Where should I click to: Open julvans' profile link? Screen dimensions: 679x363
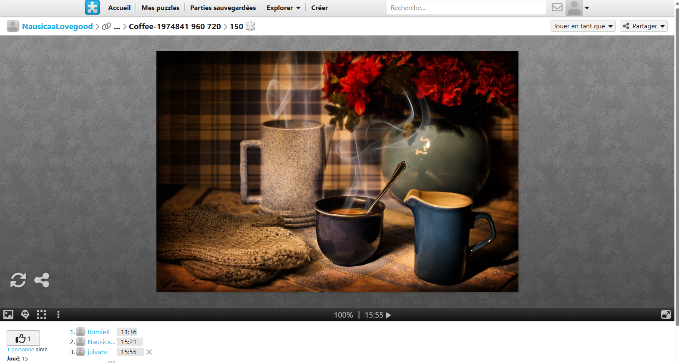[x=98, y=352]
